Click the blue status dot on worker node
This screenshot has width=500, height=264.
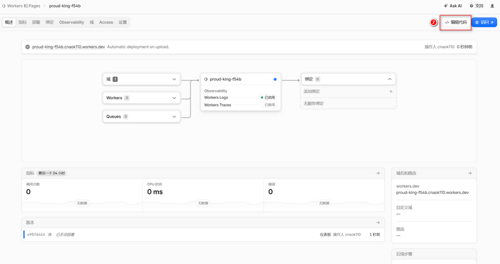[275, 79]
